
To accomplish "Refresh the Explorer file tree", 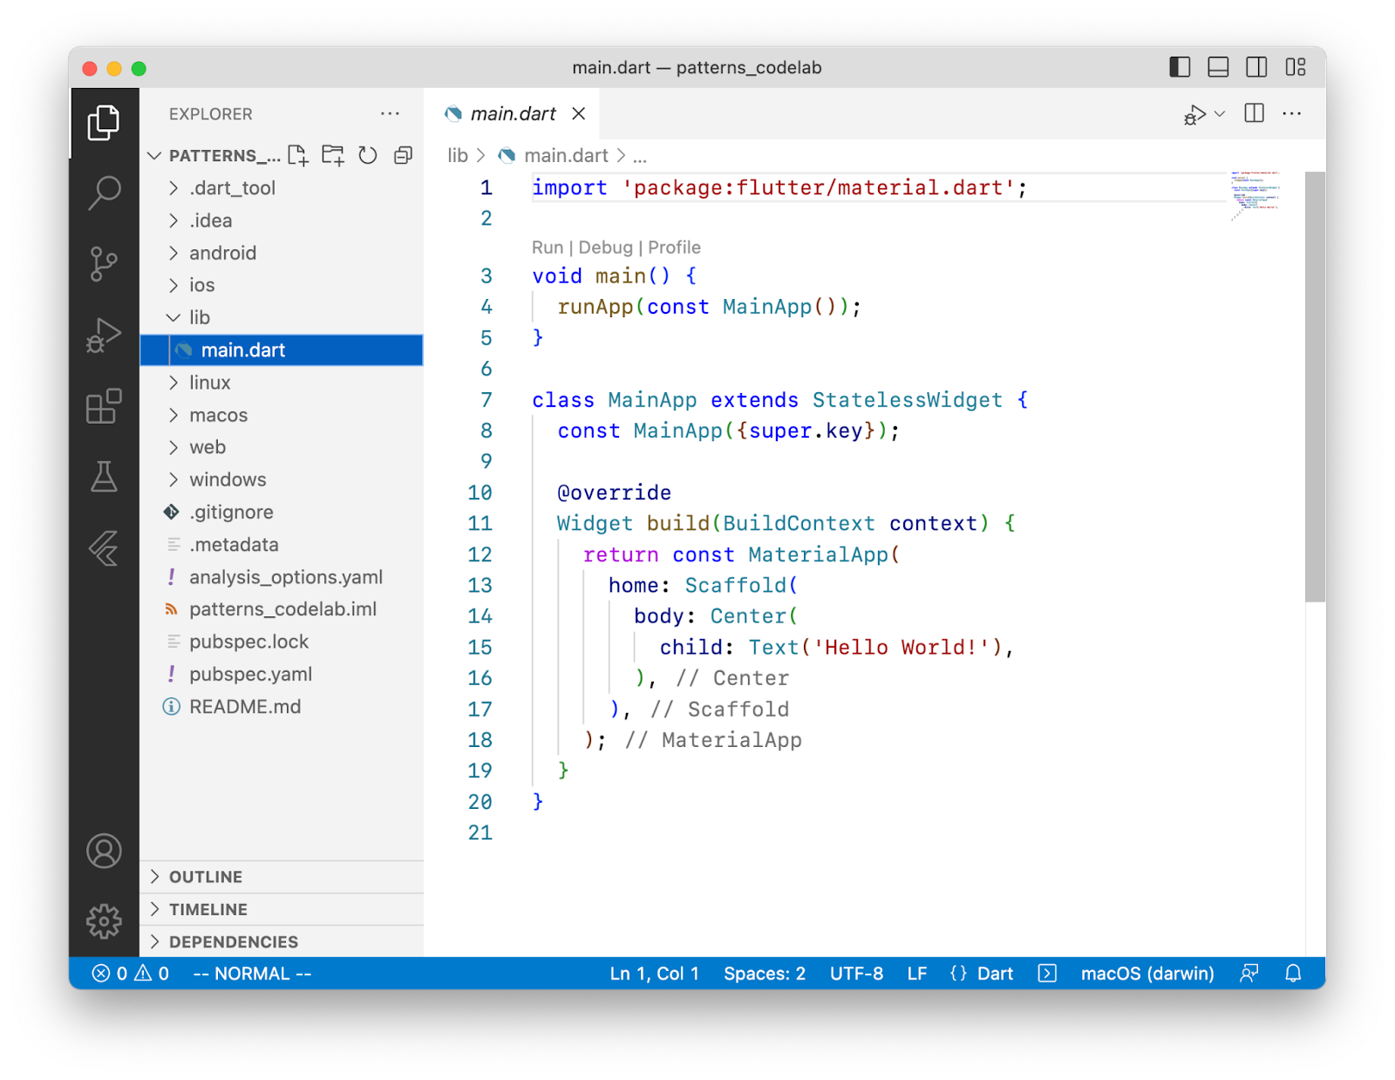I will pyautogui.click(x=367, y=155).
